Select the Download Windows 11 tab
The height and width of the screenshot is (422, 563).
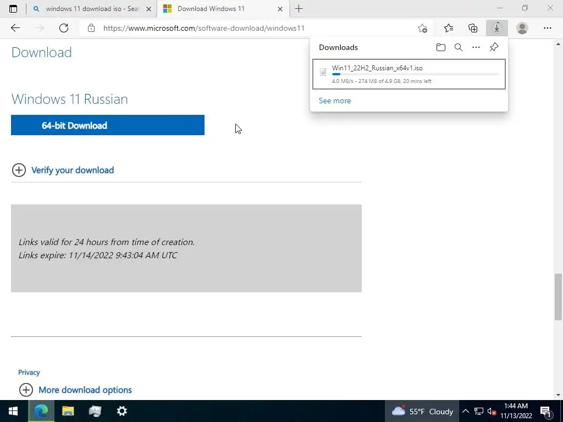click(223, 9)
